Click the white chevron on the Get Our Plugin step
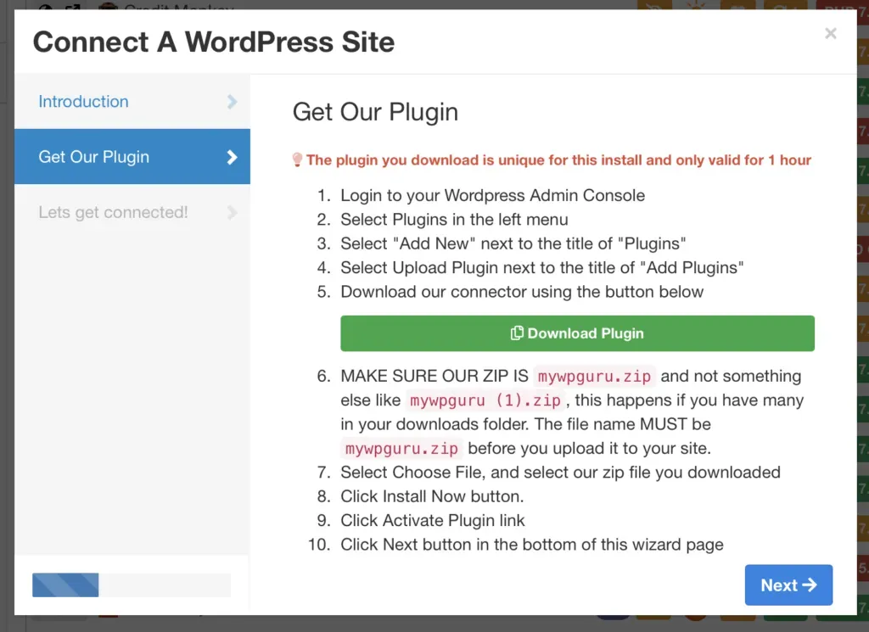The height and width of the screenshot is (632, 869). point(231,157)
